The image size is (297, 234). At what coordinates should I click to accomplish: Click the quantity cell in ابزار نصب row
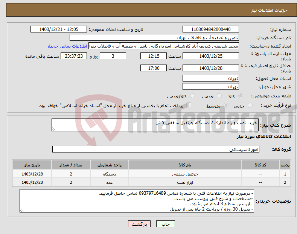(x=71, y=182)
